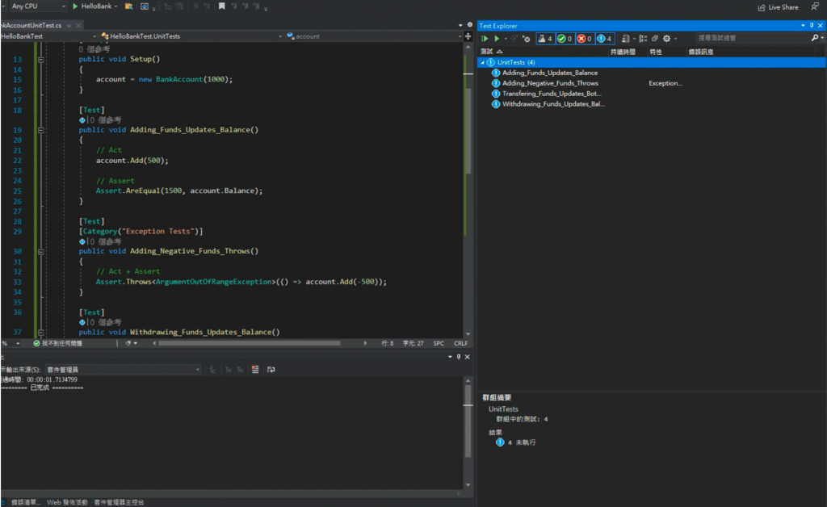Click the SPC indentation indicator
Image resolution: width=827 pixels, height=507 pixels.
pos(439,343)
